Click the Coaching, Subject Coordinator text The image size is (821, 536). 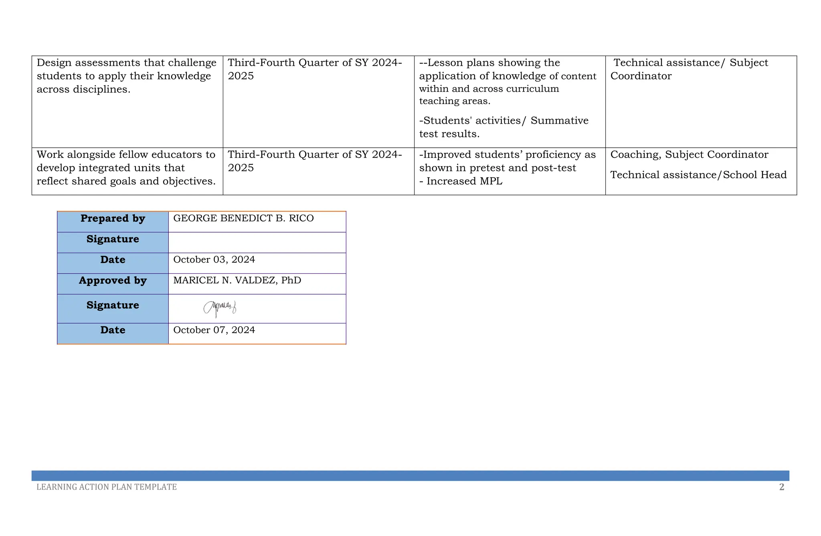tap(689, 155)
